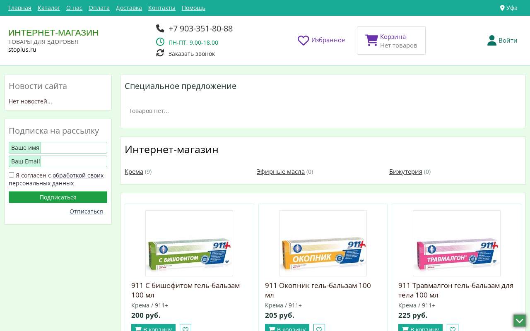Screen dimensions: 530x331
Task: Click the chevron-down scroll button at bottom right
Action: [520, 321]
